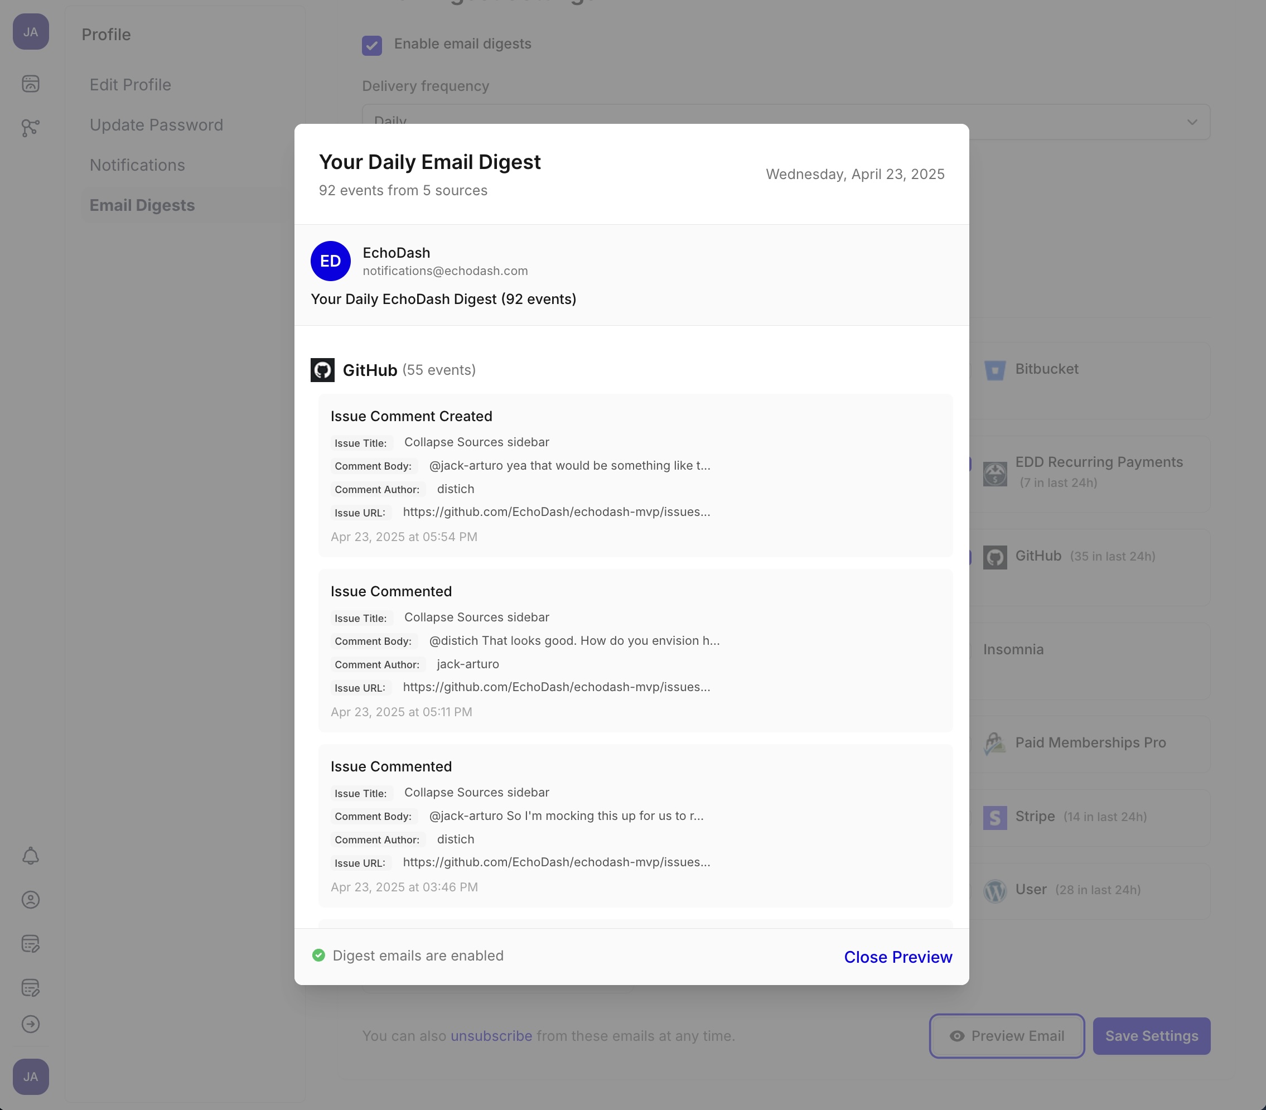Select User source label

click(x=1031, y=890)
